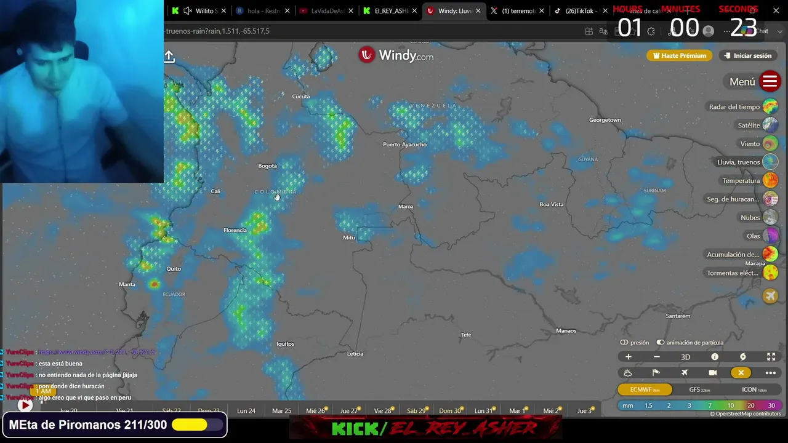Click the OpenStreetMap contributors link
This screenshot has height=443, width=788.
tap(748, 414)
